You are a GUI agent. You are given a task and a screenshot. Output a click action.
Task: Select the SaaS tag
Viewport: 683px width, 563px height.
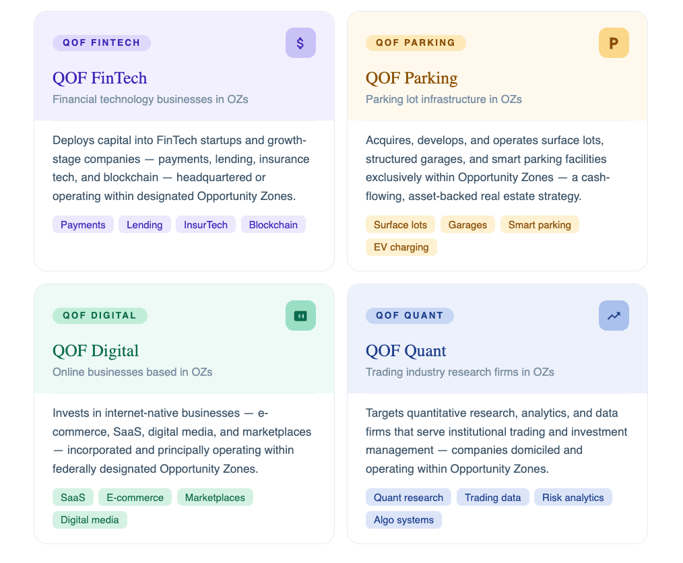click(73, 498)
